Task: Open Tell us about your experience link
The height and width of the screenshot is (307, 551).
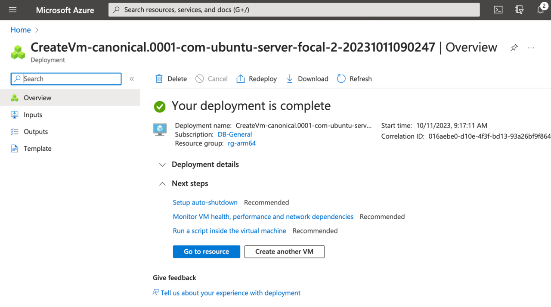Action: pos(230,293)
